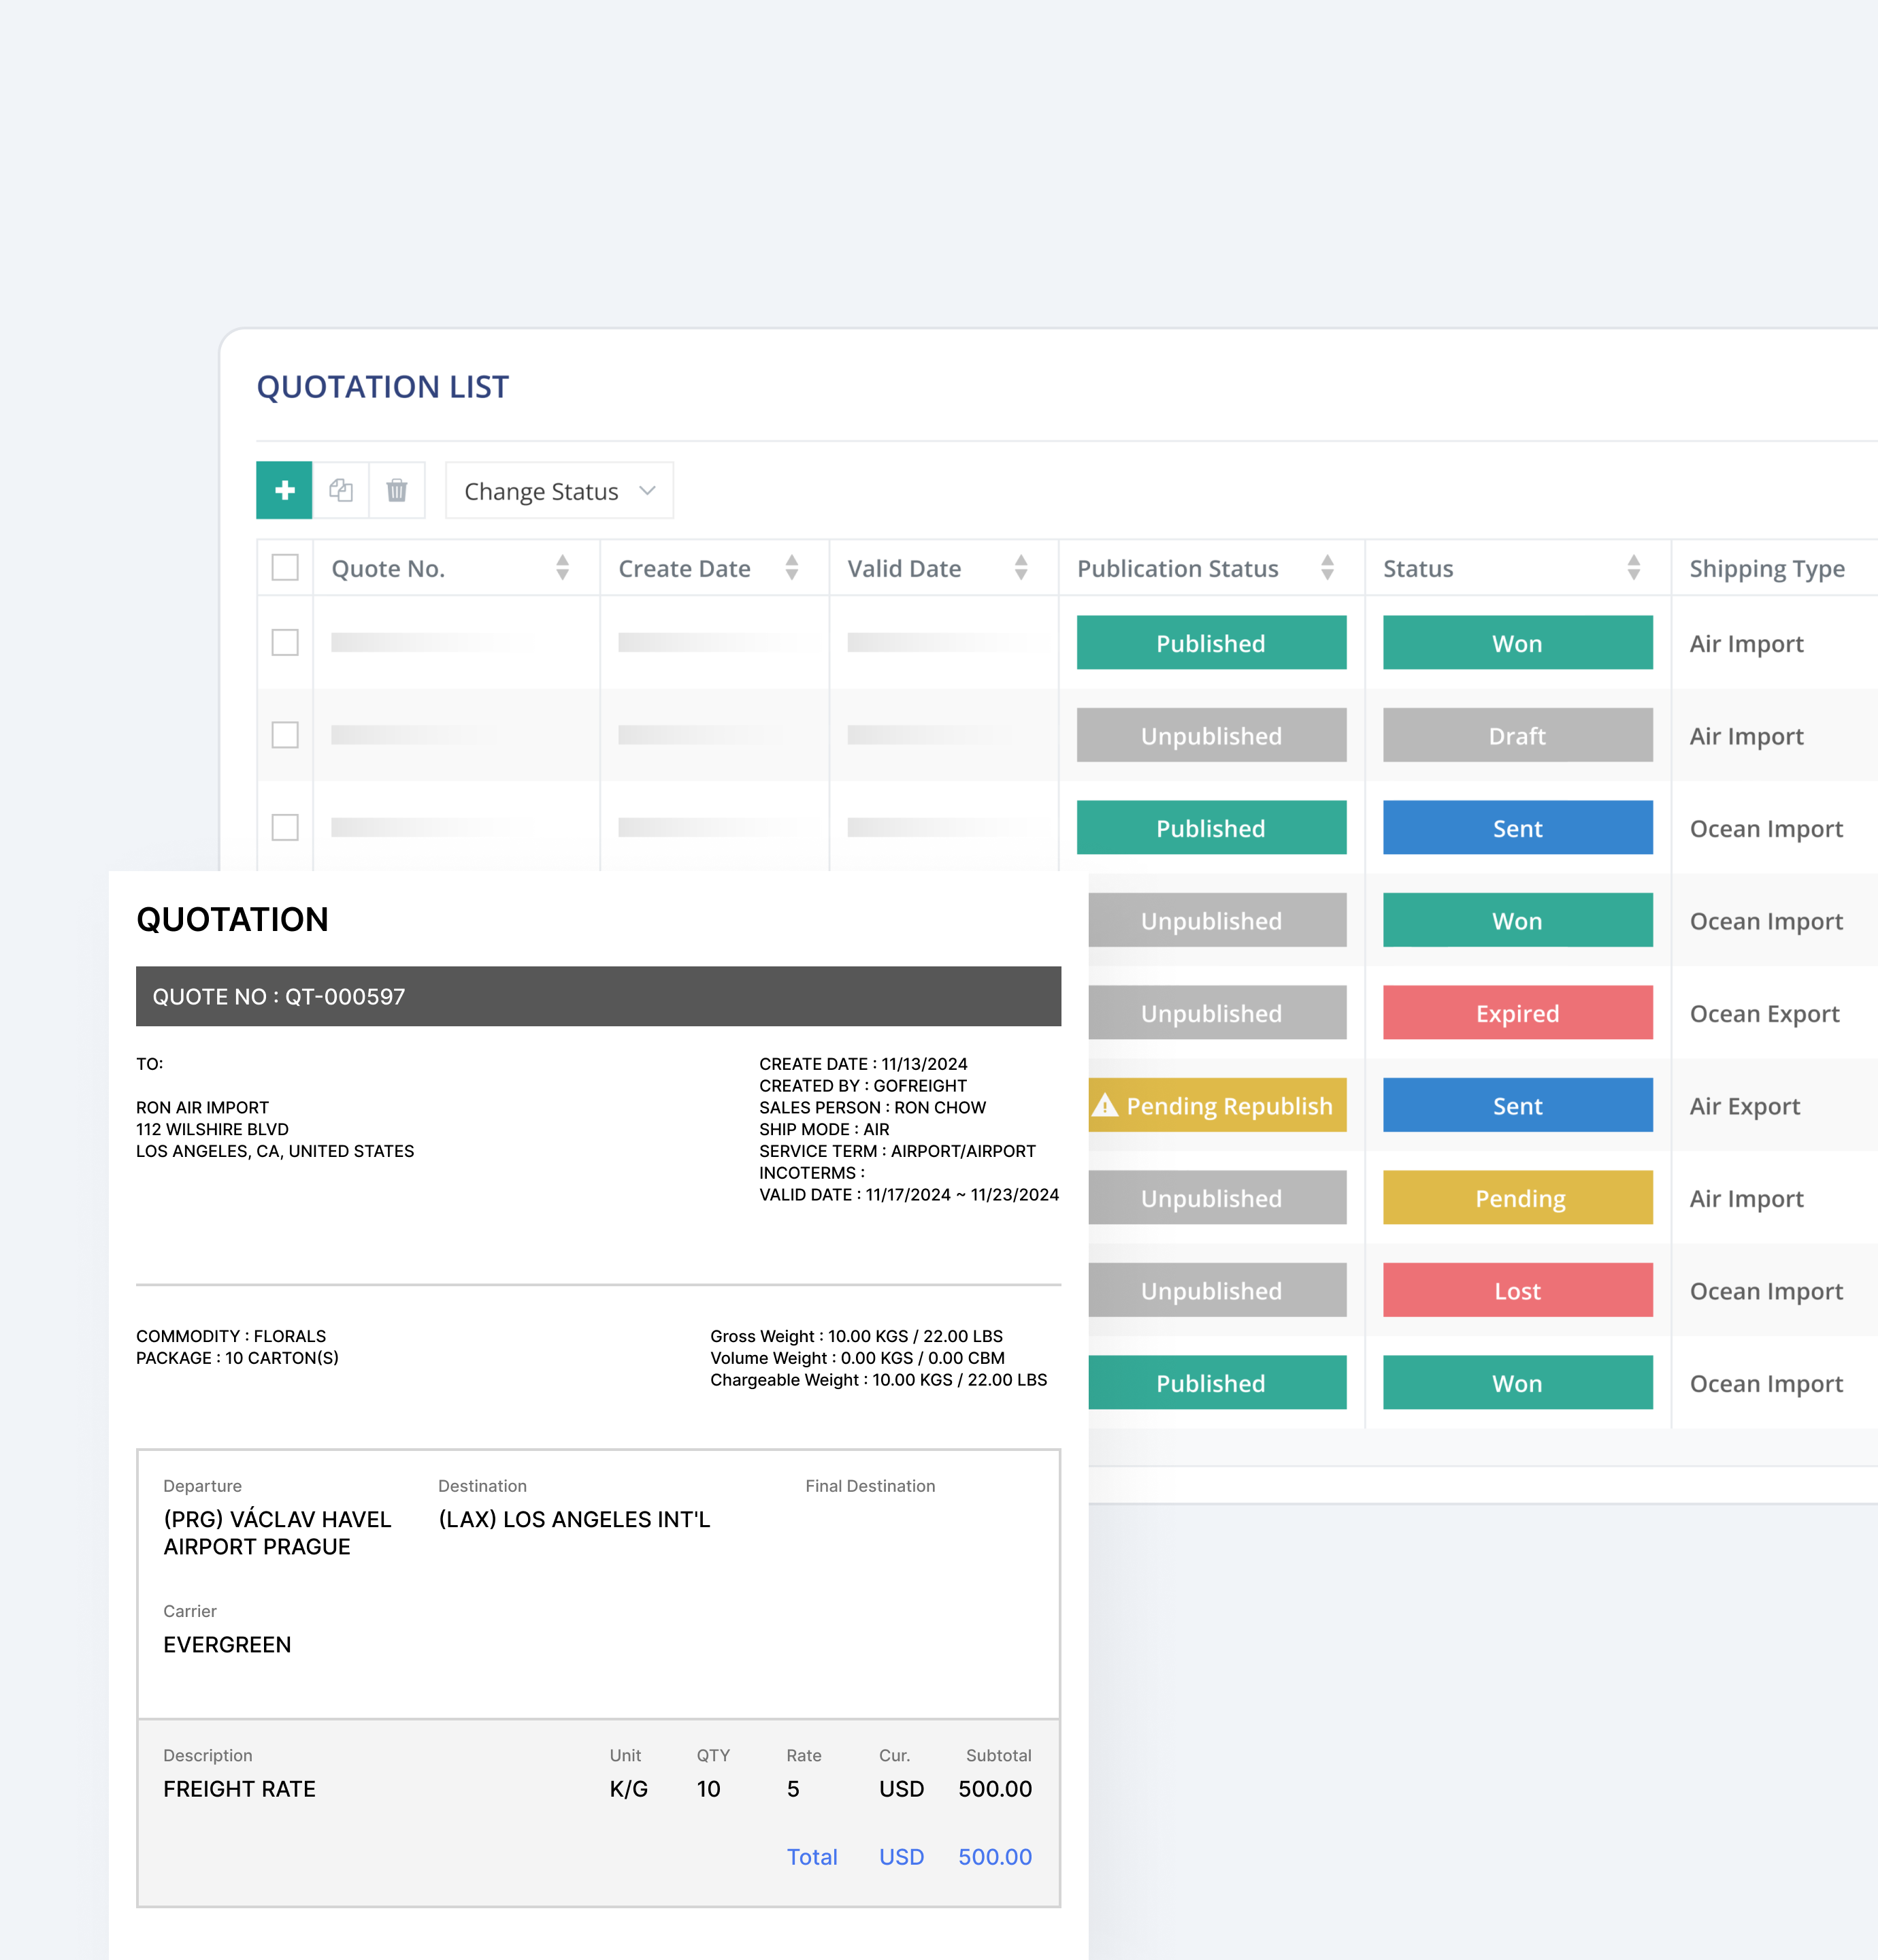Check the checkbox on the Ocean Import row

click(x=285, y=828)
